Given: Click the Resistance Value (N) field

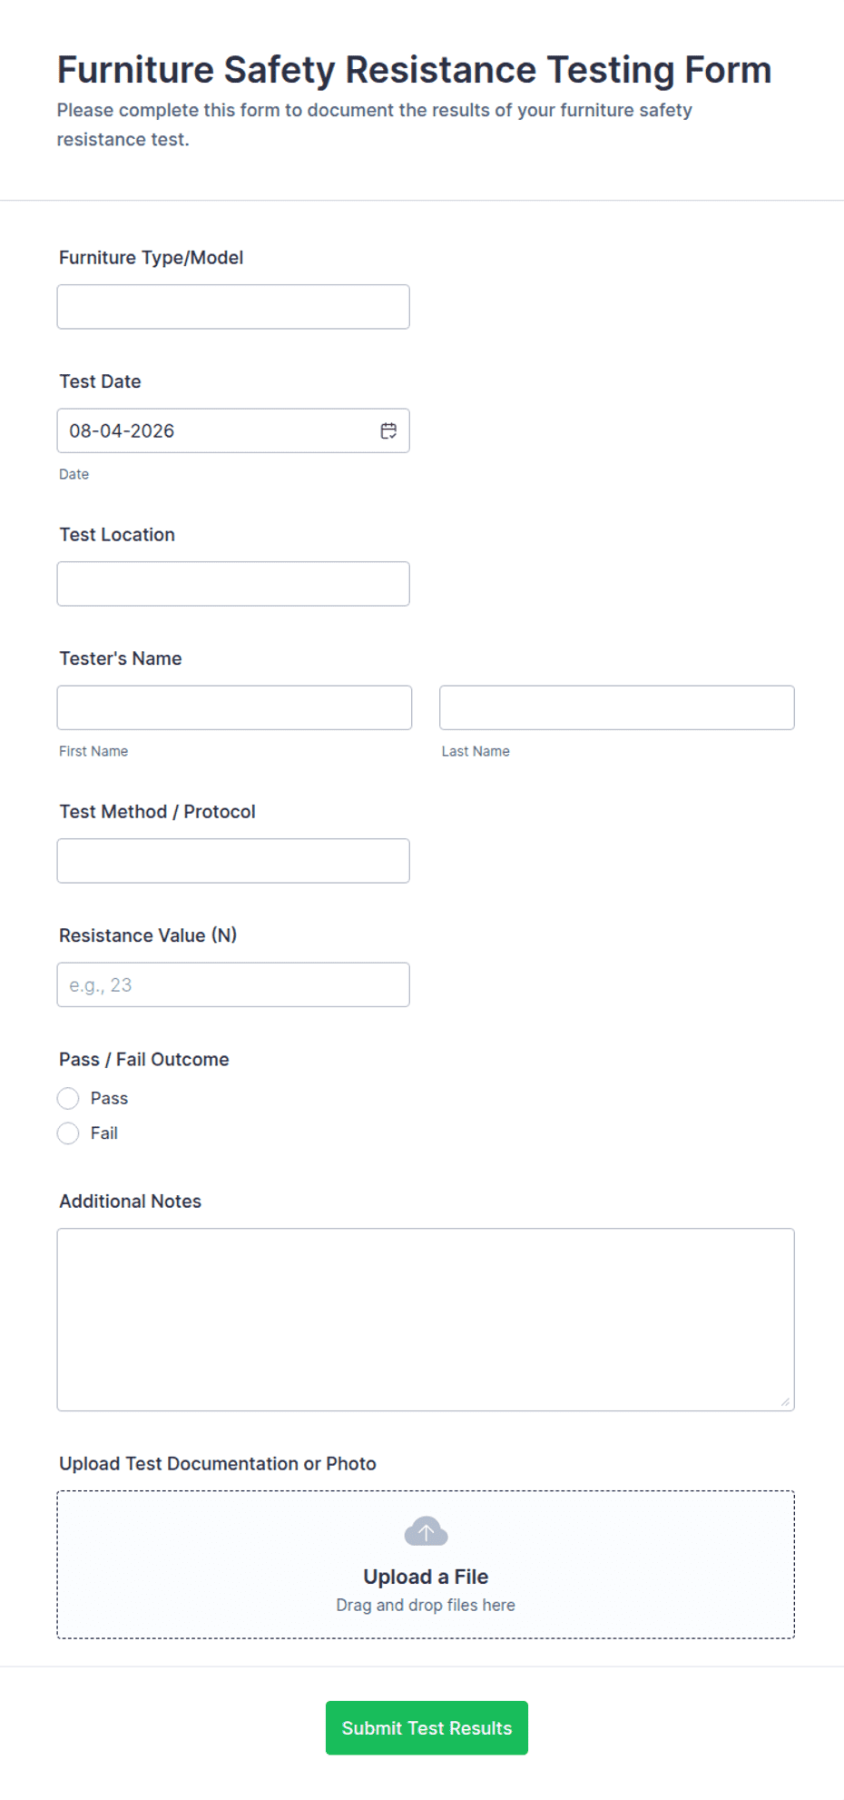Looking at the screenshot, I should tap(233, 984).
